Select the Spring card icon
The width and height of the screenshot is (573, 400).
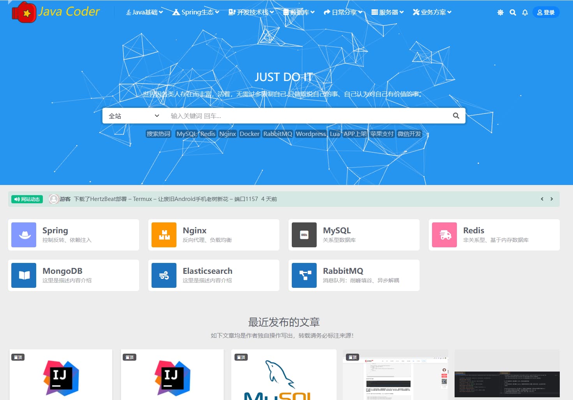click(24, 235)
